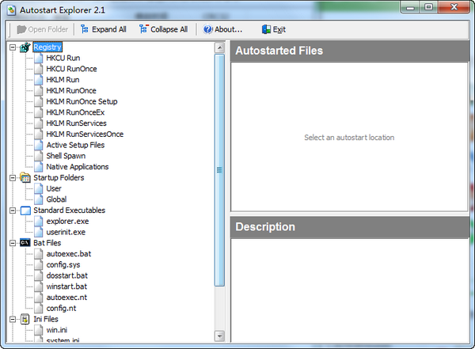Select autoexec.bat in Bat Files

[x=67, y=254]
